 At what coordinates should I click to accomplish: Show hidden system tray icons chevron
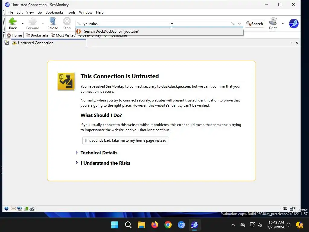(x=233, y=225)
